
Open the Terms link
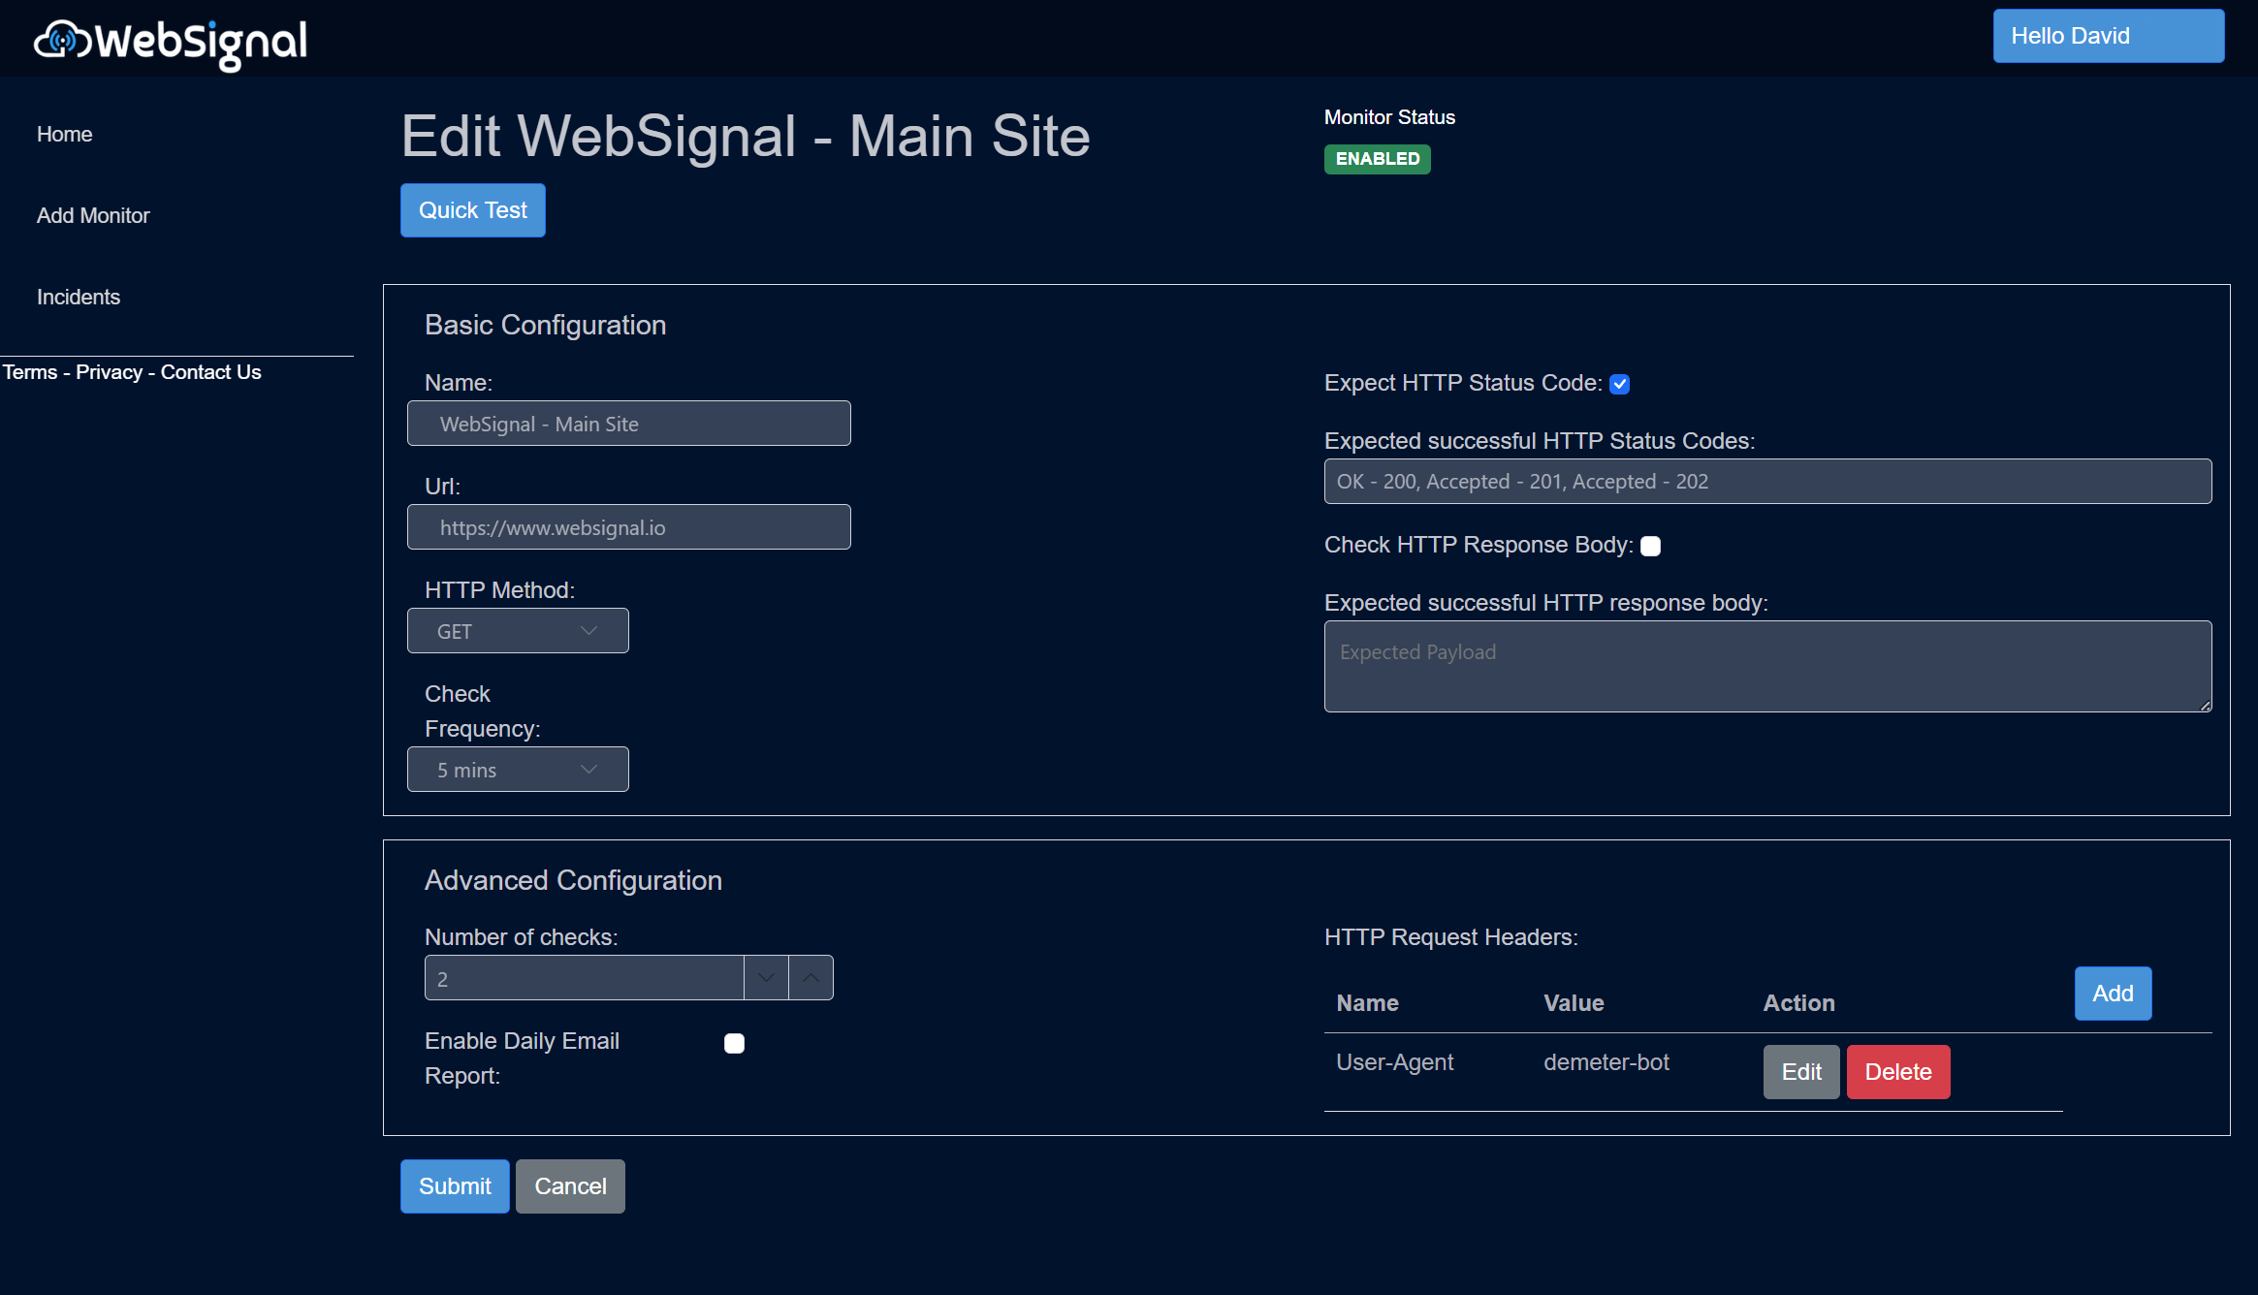[30, 372]
